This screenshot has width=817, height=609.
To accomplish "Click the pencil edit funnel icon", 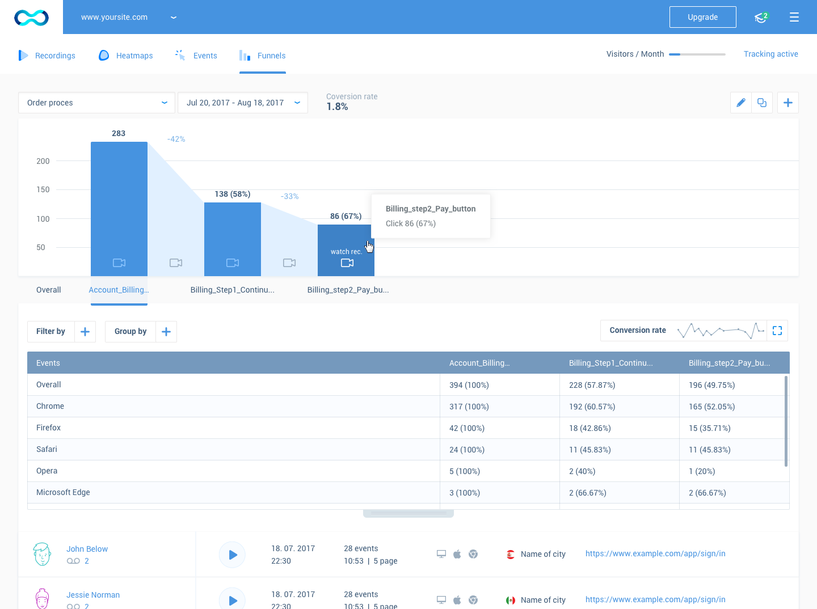I will point(740,103).
